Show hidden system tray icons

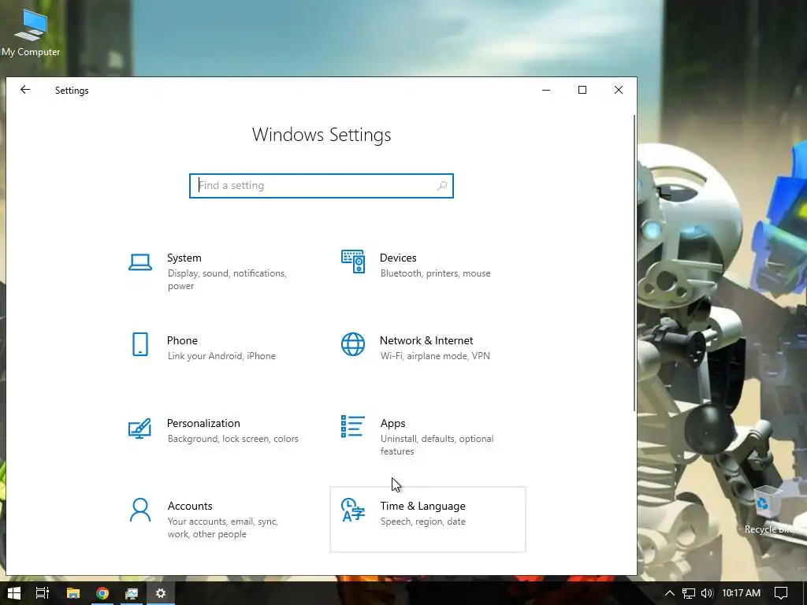tap(670, 593)
